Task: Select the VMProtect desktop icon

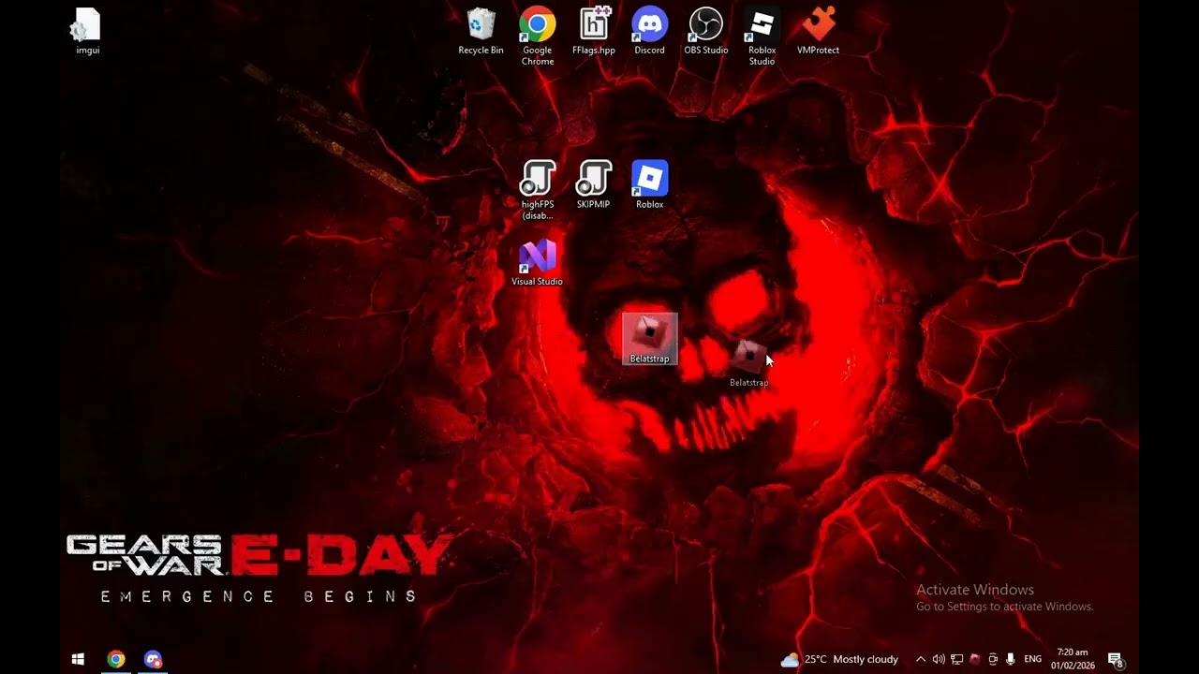Action: point(818,32)
